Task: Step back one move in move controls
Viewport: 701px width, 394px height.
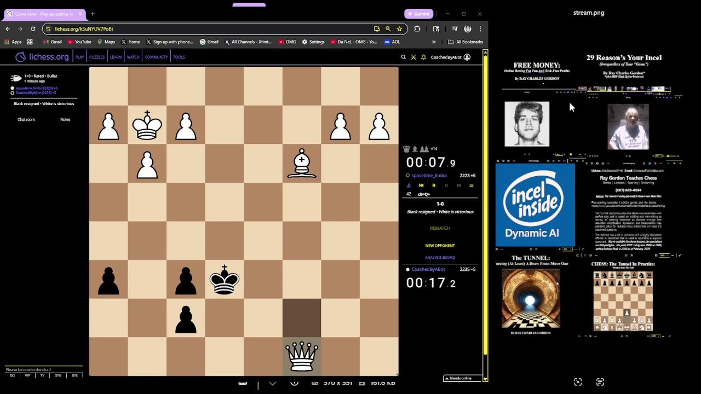Action: (434, 186)
